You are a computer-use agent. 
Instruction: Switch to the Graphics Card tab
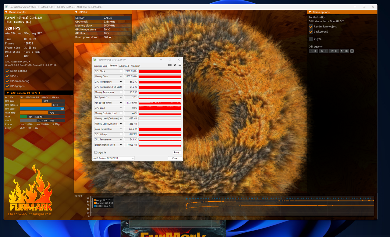tap(101, 66)
